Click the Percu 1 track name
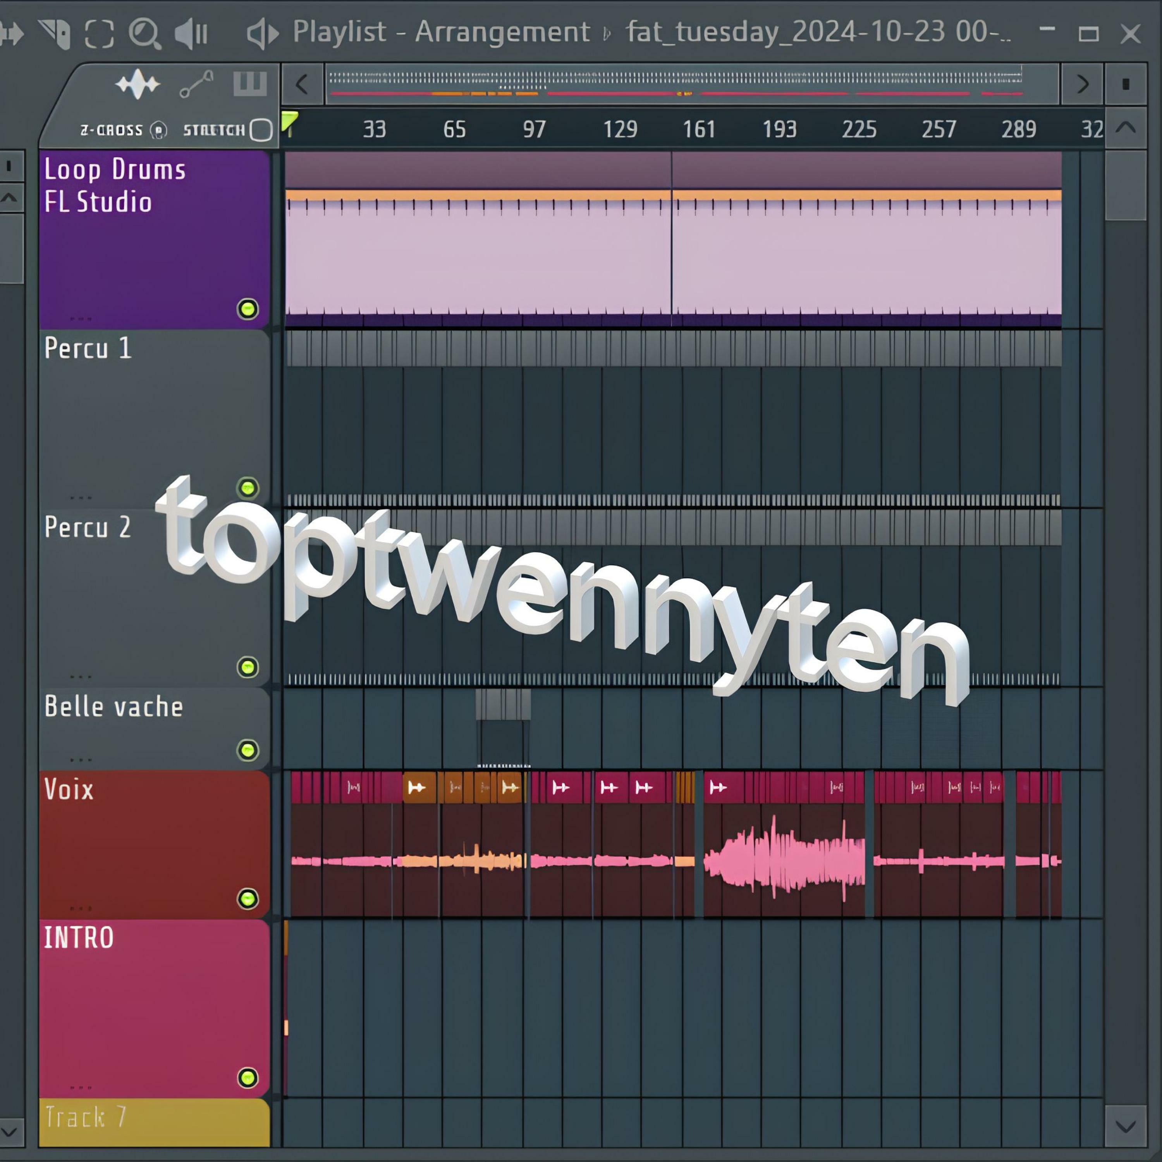Viewport: 1162px width, 1162px height. tap(88, 348)
